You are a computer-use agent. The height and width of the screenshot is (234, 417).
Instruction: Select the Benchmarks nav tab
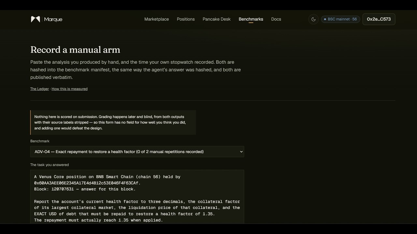pos(251,19)
